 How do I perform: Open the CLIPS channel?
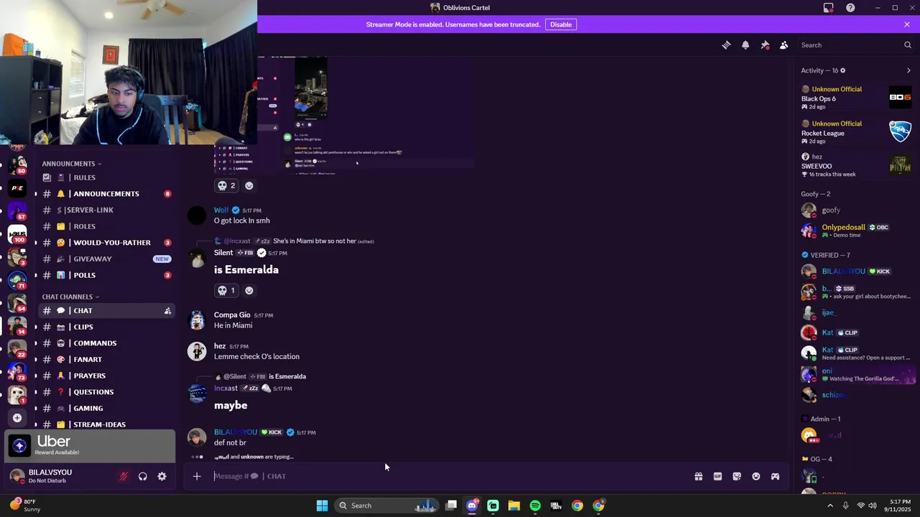(106, 327)
